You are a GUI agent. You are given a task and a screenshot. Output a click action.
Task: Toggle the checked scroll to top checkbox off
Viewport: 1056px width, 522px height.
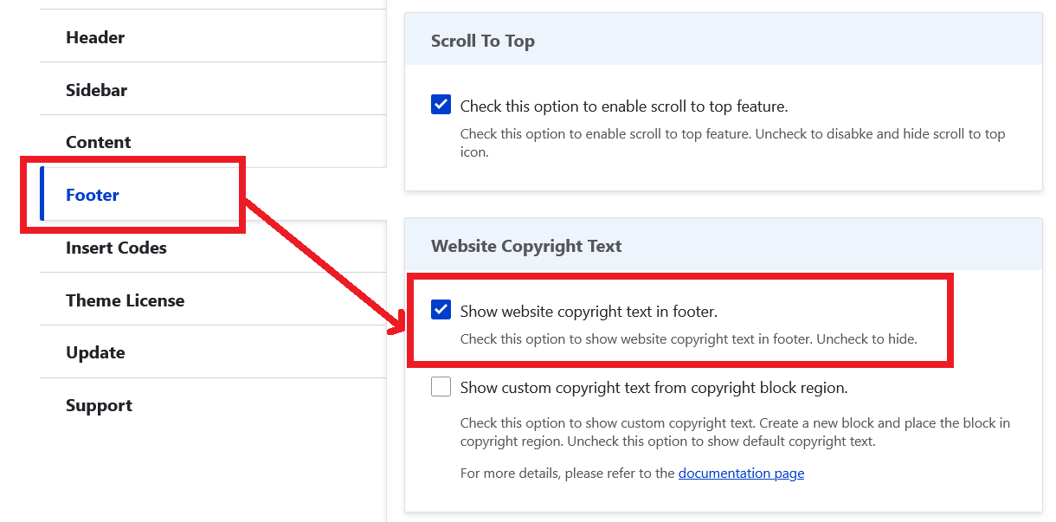pyautogui.click(x=441, y=104)
